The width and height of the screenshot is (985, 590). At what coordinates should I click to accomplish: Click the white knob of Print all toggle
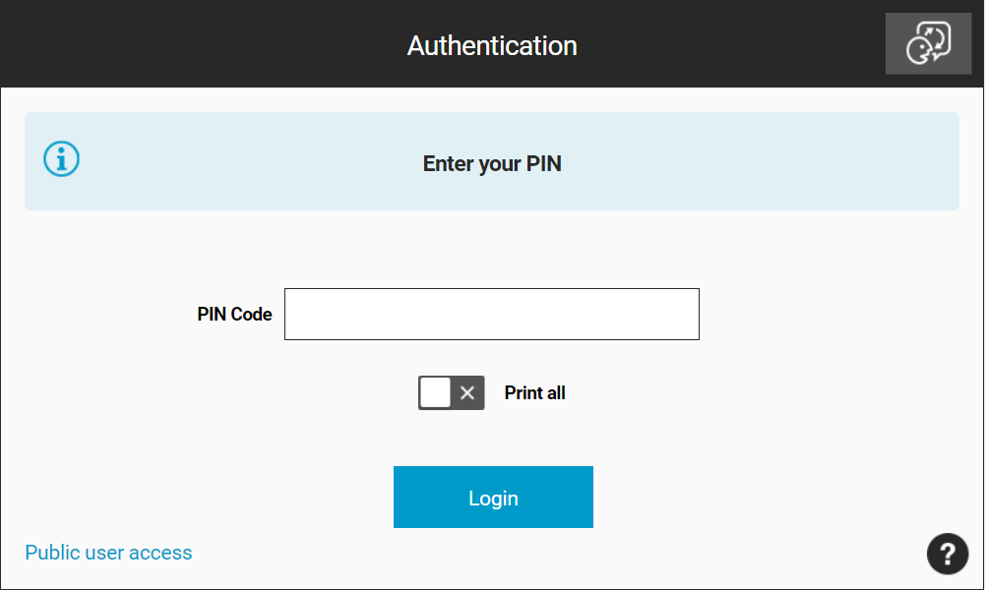[x=435, y=393]
